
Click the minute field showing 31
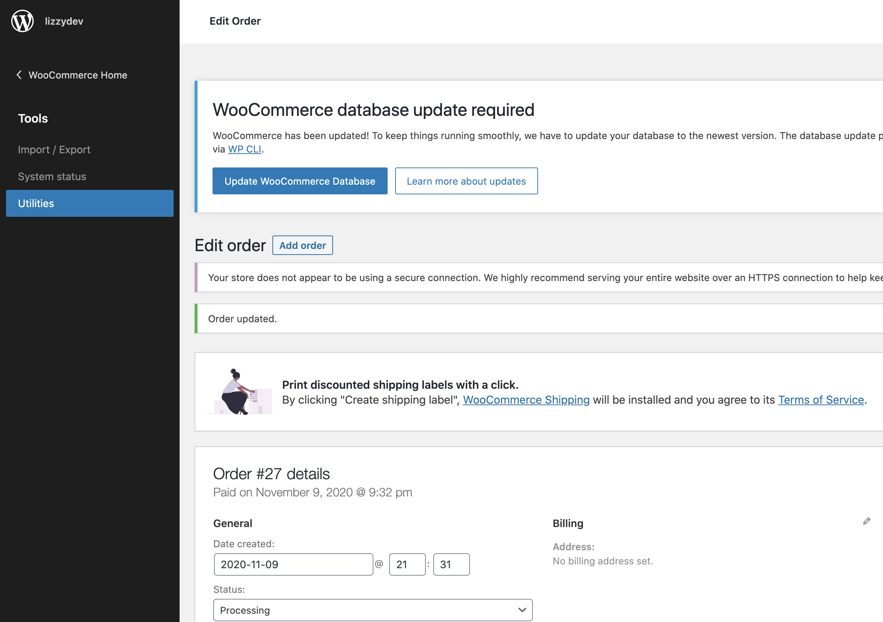click(451, 564)
